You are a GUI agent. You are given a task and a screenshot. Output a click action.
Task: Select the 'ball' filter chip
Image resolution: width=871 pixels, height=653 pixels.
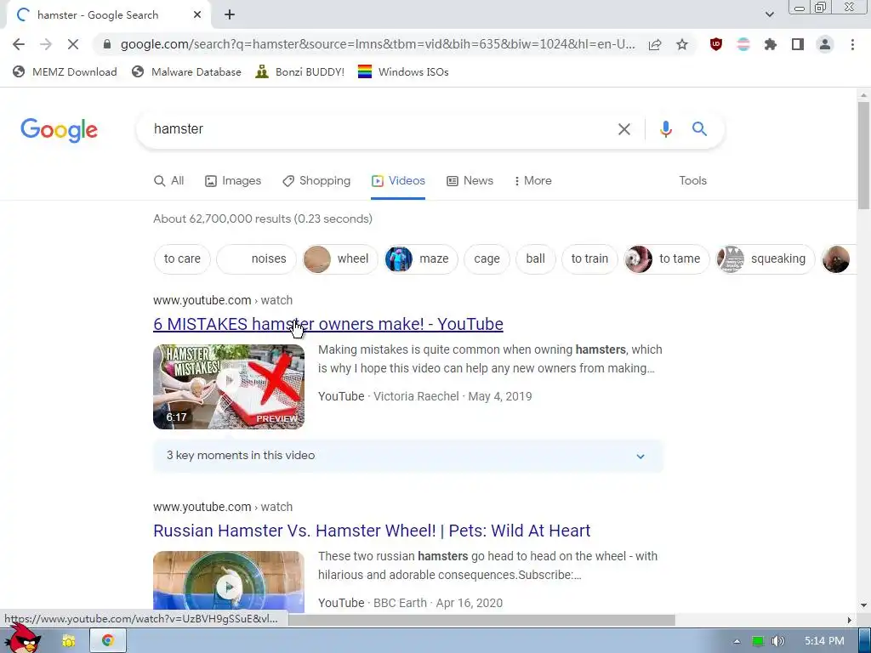[536, 258]
